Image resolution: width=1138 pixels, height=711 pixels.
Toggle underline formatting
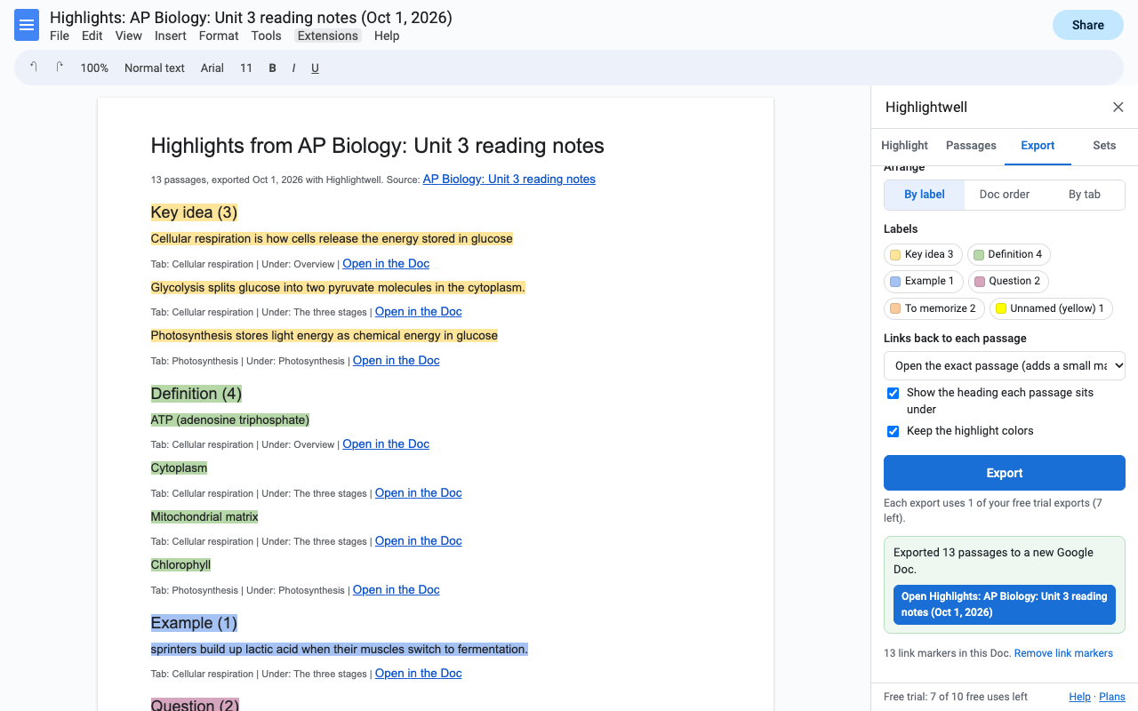315,68
